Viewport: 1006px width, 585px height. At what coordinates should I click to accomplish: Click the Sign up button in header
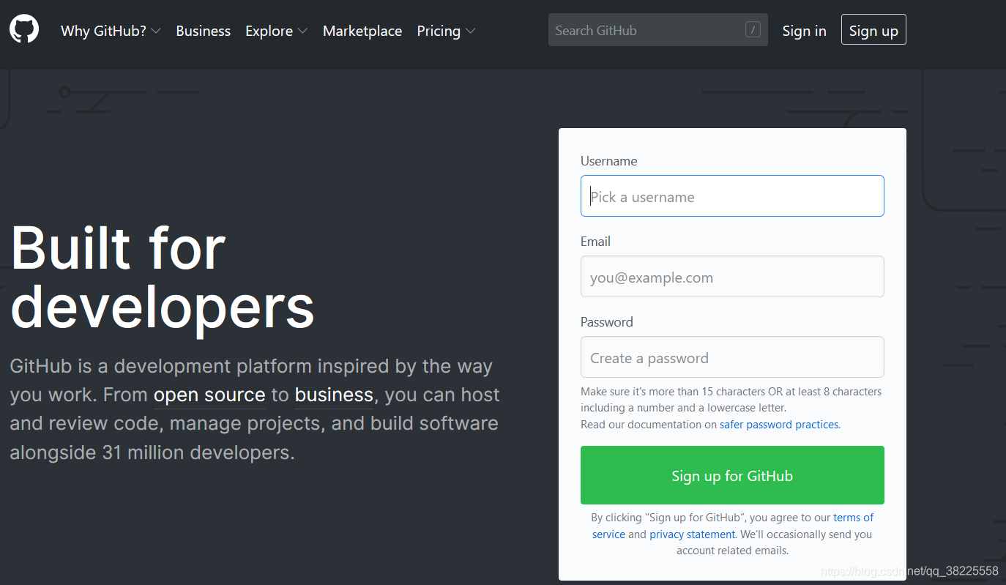(x=873, y=30)
